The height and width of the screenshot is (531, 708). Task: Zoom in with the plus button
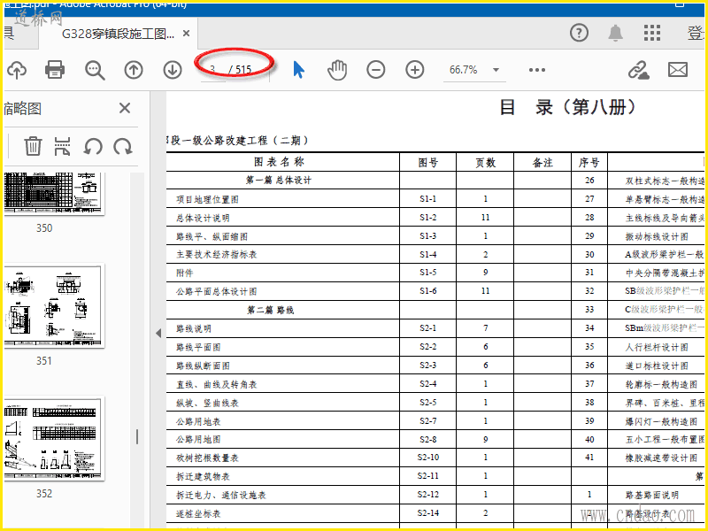[x=414, y=70]
